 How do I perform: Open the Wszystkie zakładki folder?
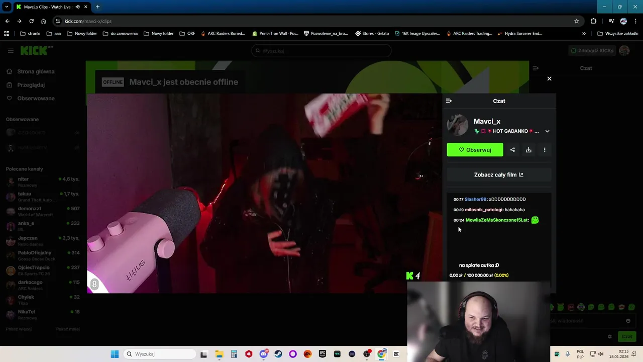(617, 34)
